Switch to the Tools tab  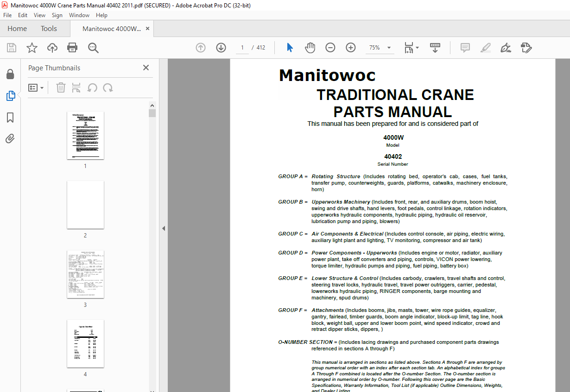coord(49,29)
